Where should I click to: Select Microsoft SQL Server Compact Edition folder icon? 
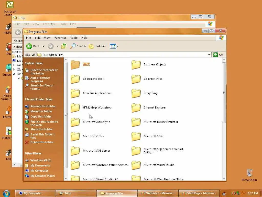click(x=136, y=151)
